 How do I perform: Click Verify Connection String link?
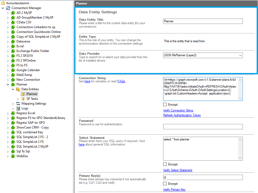point(178,110)
